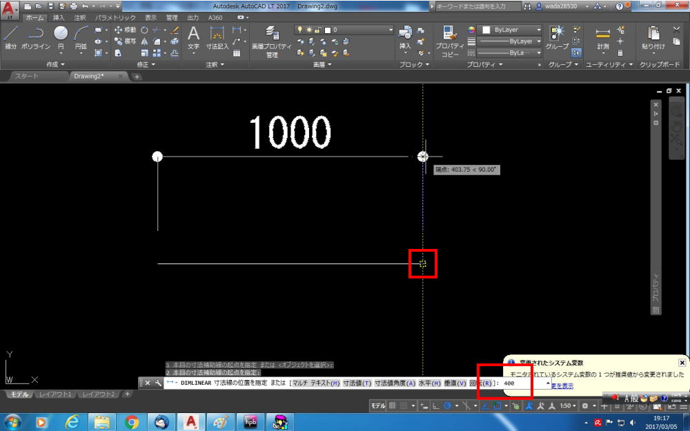The width and height of the screenshot is (690, 431).
Task: Click the Erase tool icon
Action: [x=175, y=30]
